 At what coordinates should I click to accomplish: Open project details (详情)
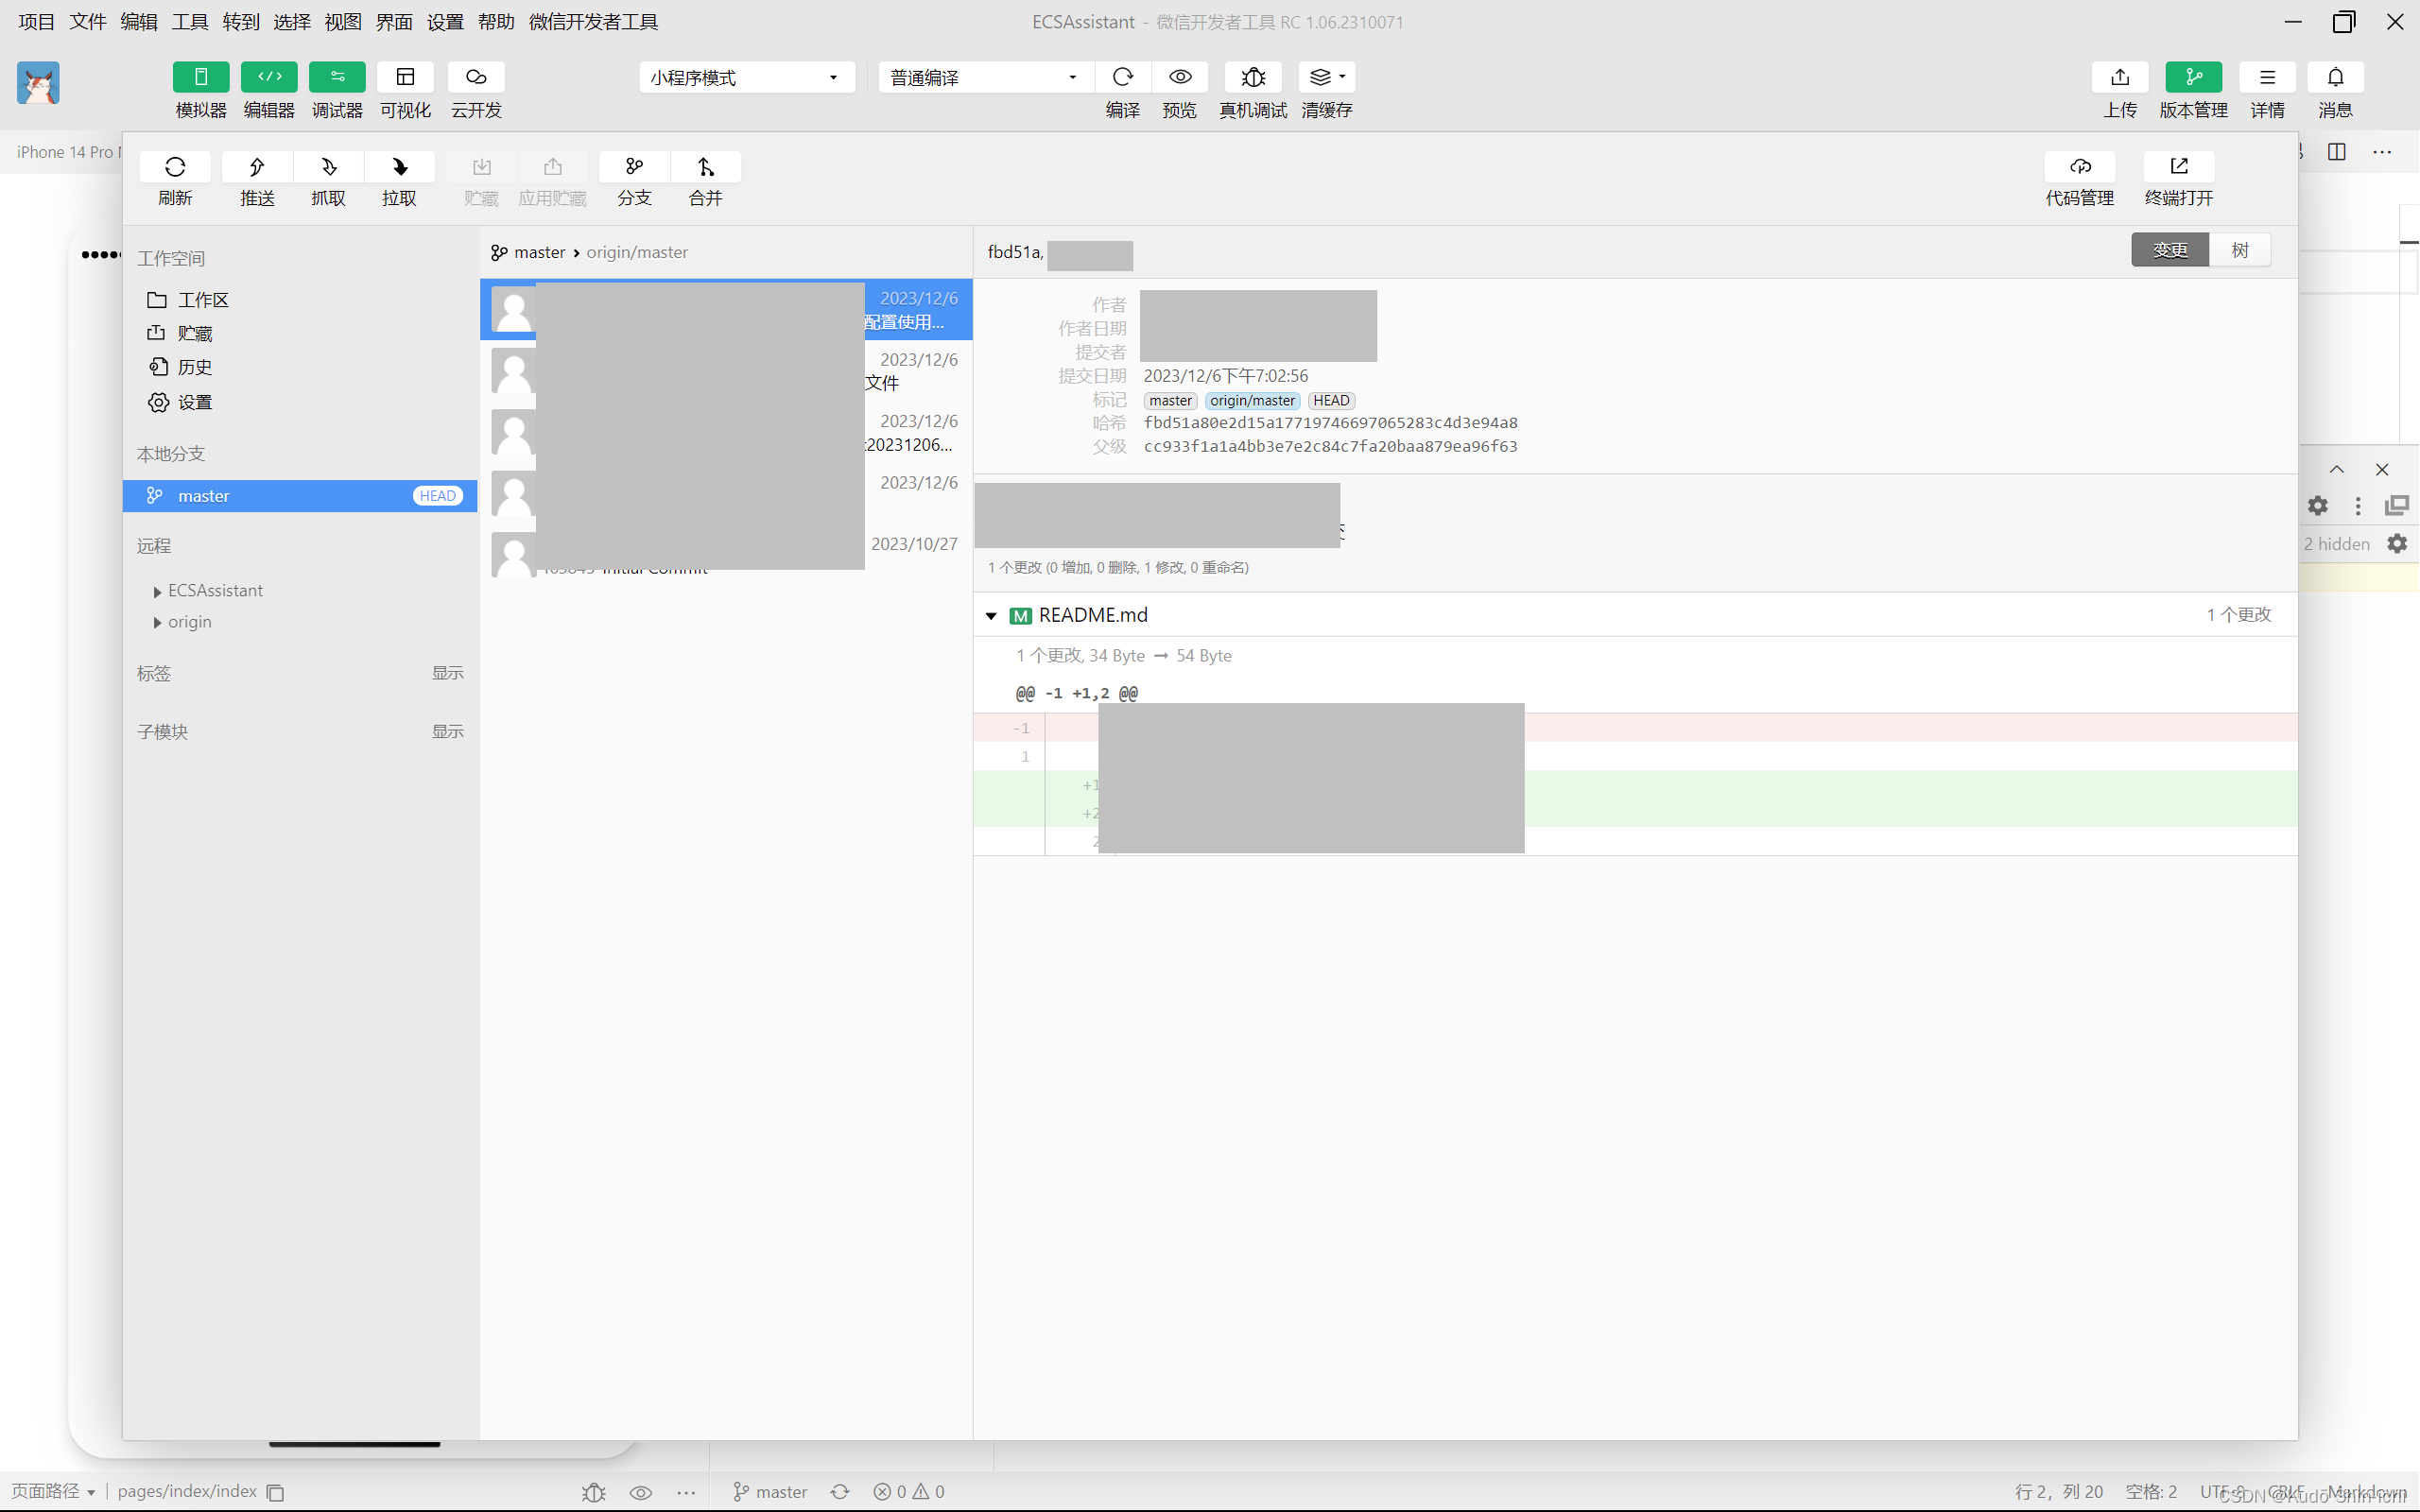[2267, 77]
